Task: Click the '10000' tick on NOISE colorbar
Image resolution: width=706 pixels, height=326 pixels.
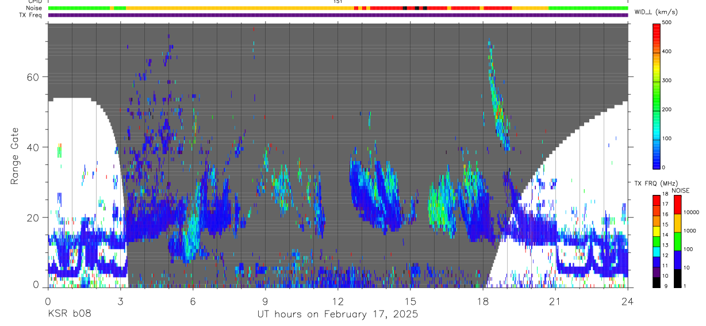Action: (692, 213)
